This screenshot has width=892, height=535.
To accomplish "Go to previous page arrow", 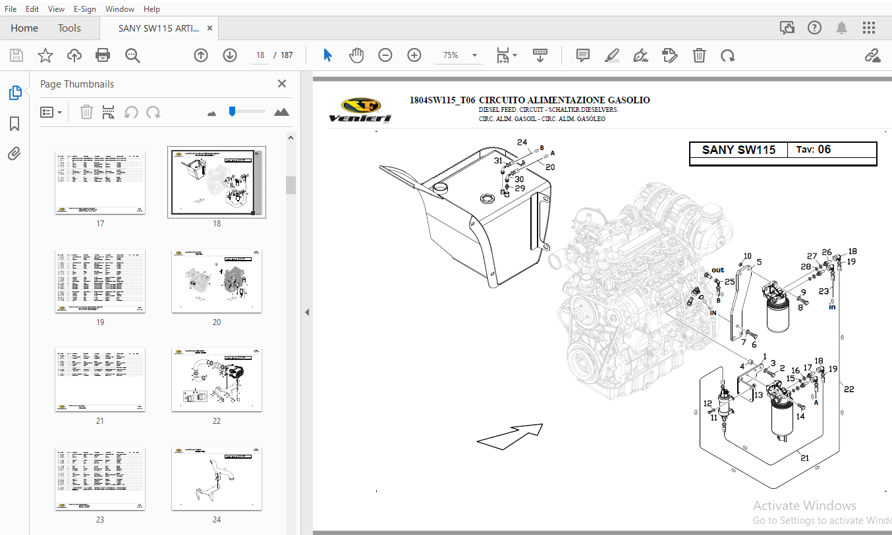I will (201, 55).
